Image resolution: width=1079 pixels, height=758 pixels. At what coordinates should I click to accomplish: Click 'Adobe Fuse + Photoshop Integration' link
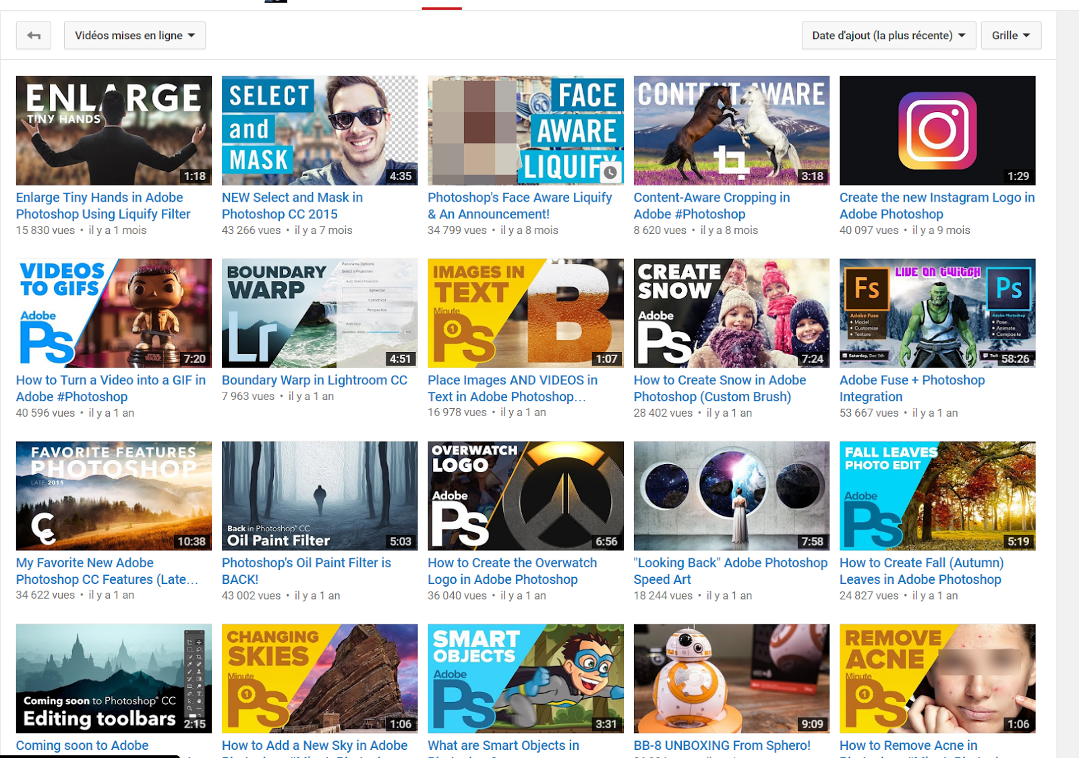click(912, 388)
